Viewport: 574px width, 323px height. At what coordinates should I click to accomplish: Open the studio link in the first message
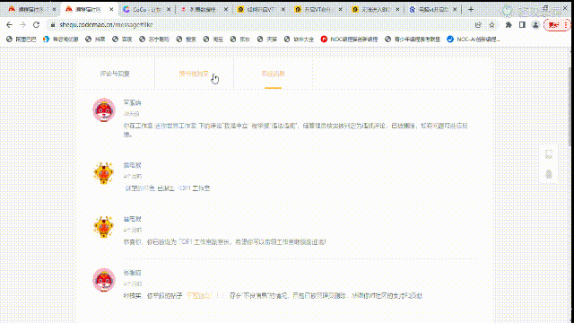[176, 126]
